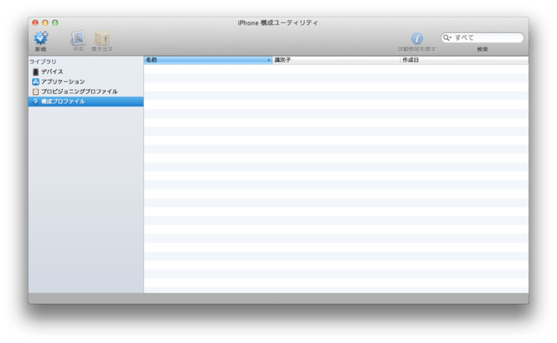The width and height of the screenshot is (557, 343).
Task: Zoom the window with the green button
Action: (55, 23)
